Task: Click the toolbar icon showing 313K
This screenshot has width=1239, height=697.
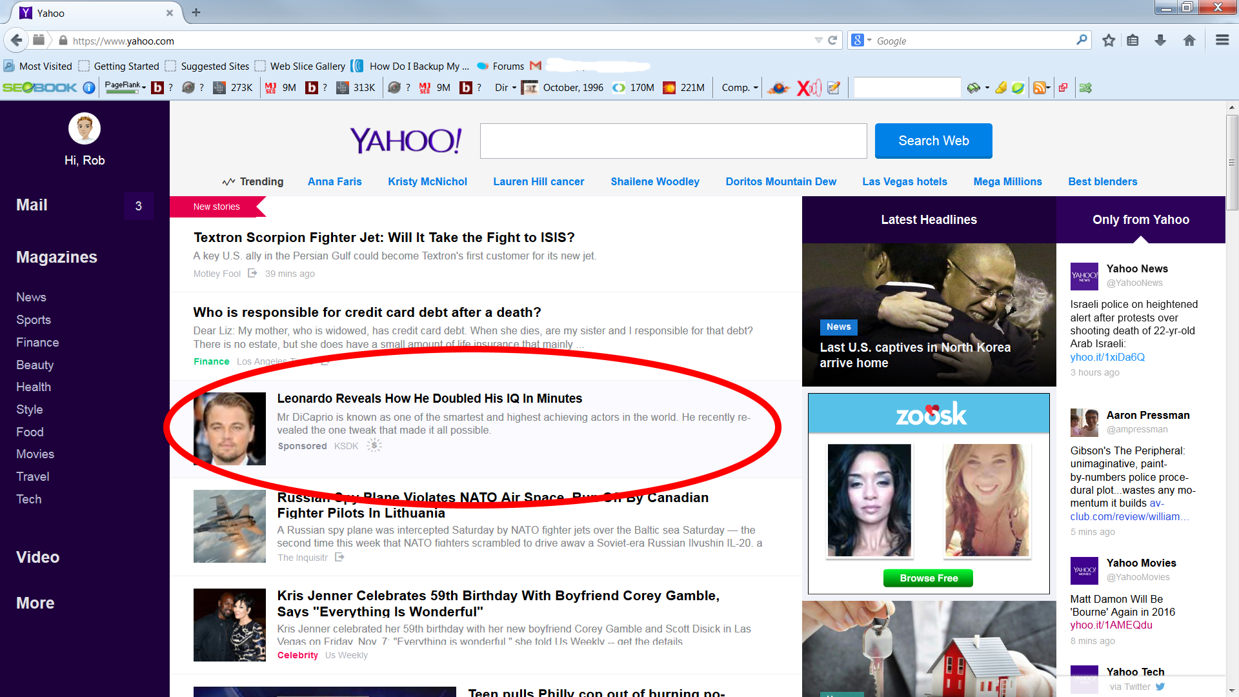Action: [x=343, y=87]
